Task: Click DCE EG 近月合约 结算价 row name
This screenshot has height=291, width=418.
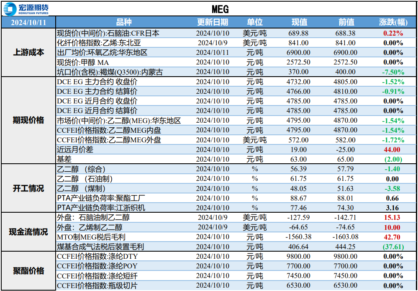Action: coord(97,111)
